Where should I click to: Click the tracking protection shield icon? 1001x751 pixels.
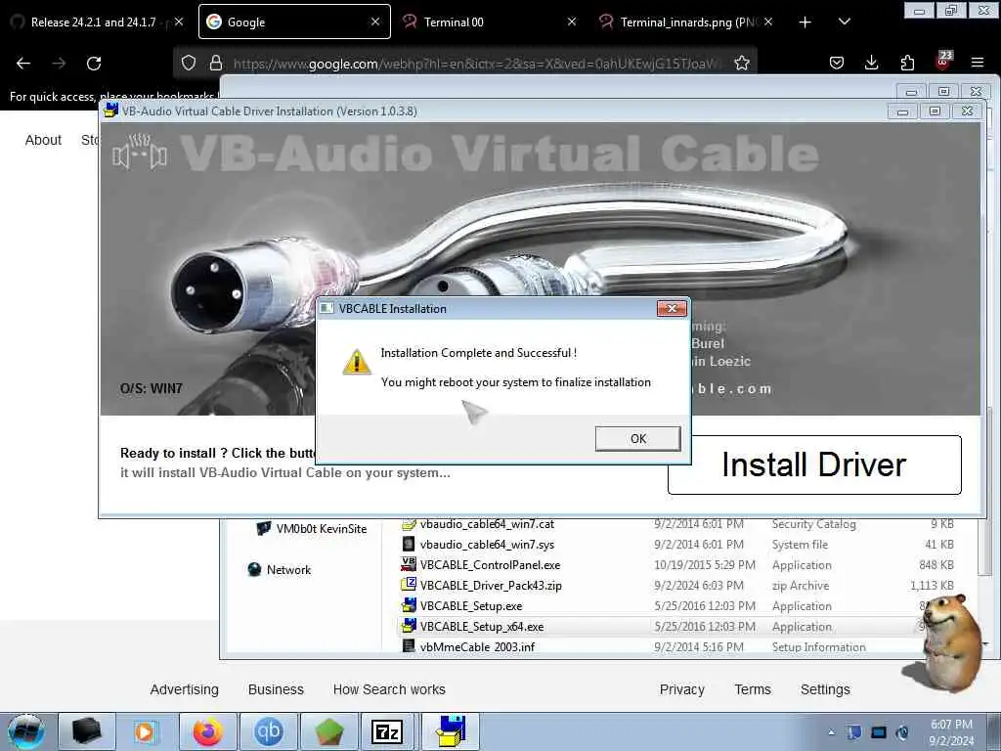189,63
